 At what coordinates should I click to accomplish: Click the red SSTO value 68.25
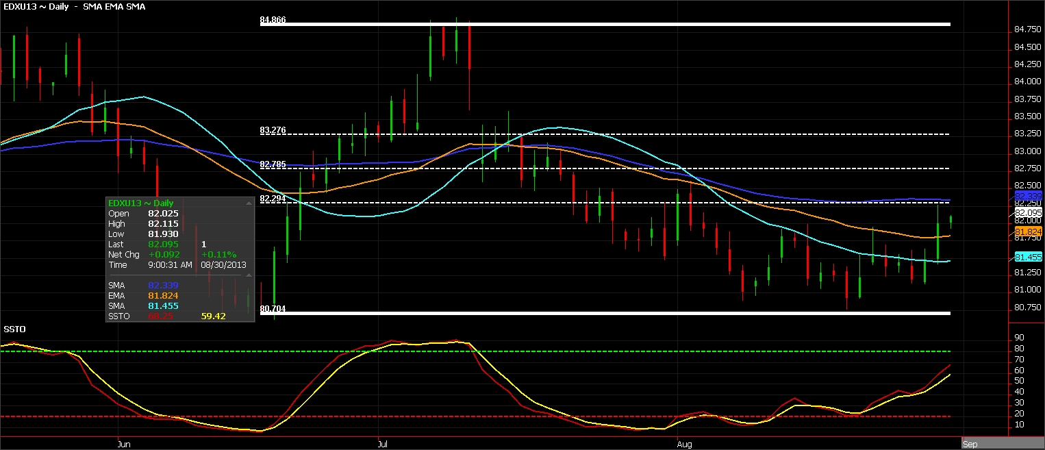pos(160,316)
